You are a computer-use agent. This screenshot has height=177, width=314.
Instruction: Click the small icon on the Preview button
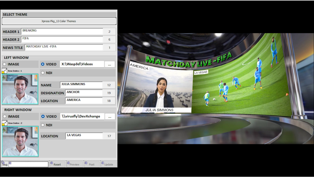[68, 163]
